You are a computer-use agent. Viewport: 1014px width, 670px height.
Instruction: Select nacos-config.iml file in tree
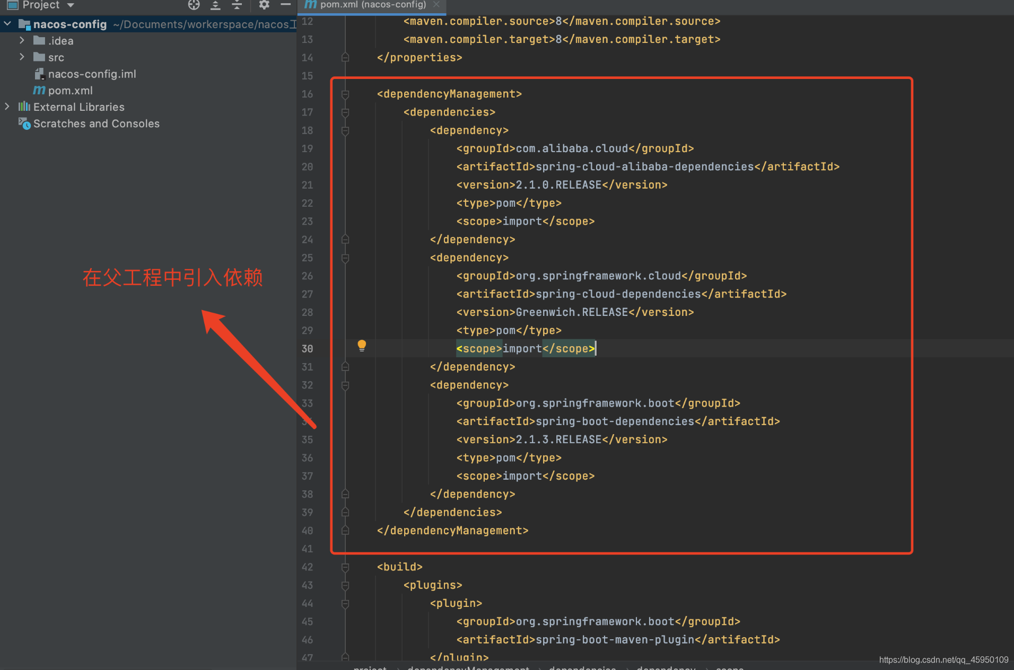pyautogui.click(x=92, y=74)
